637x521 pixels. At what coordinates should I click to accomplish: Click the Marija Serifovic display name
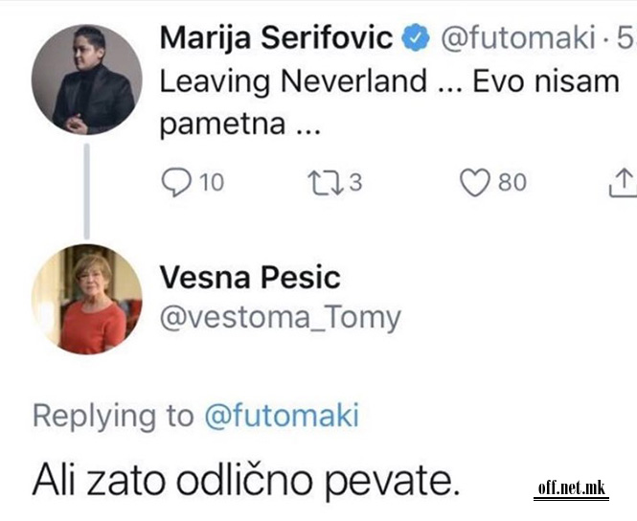276,39
